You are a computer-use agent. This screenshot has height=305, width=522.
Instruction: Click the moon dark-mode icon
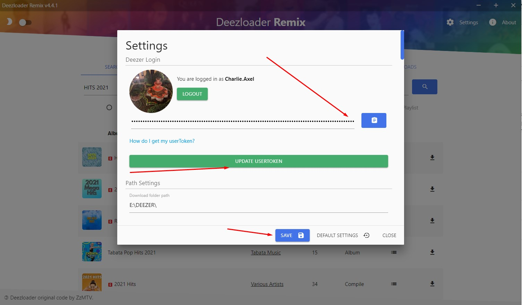coord(9,21)
